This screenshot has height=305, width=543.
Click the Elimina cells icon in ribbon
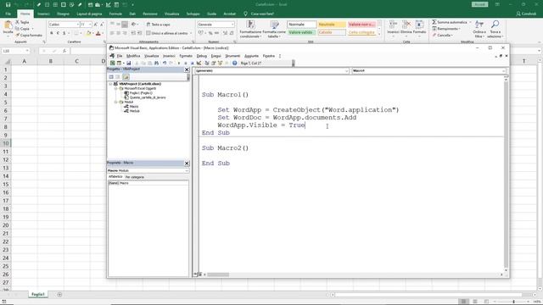(406, 25)
